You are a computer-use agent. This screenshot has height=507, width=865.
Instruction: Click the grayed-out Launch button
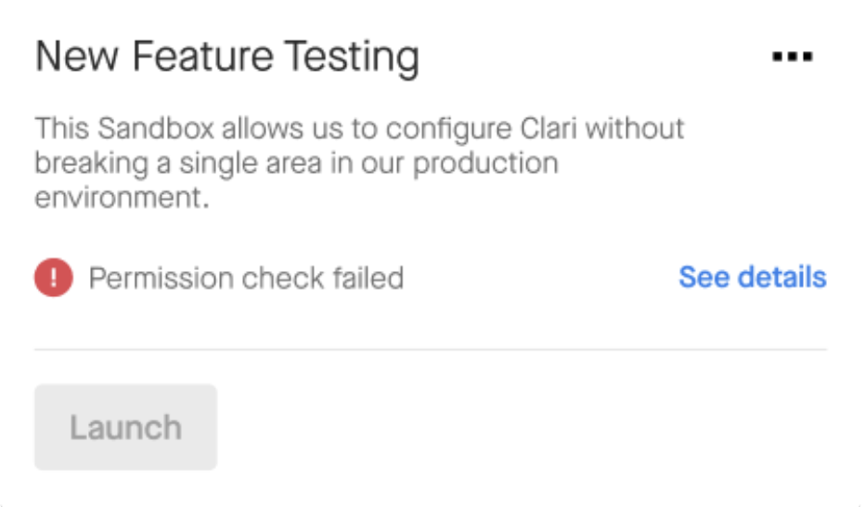[126, 427]
